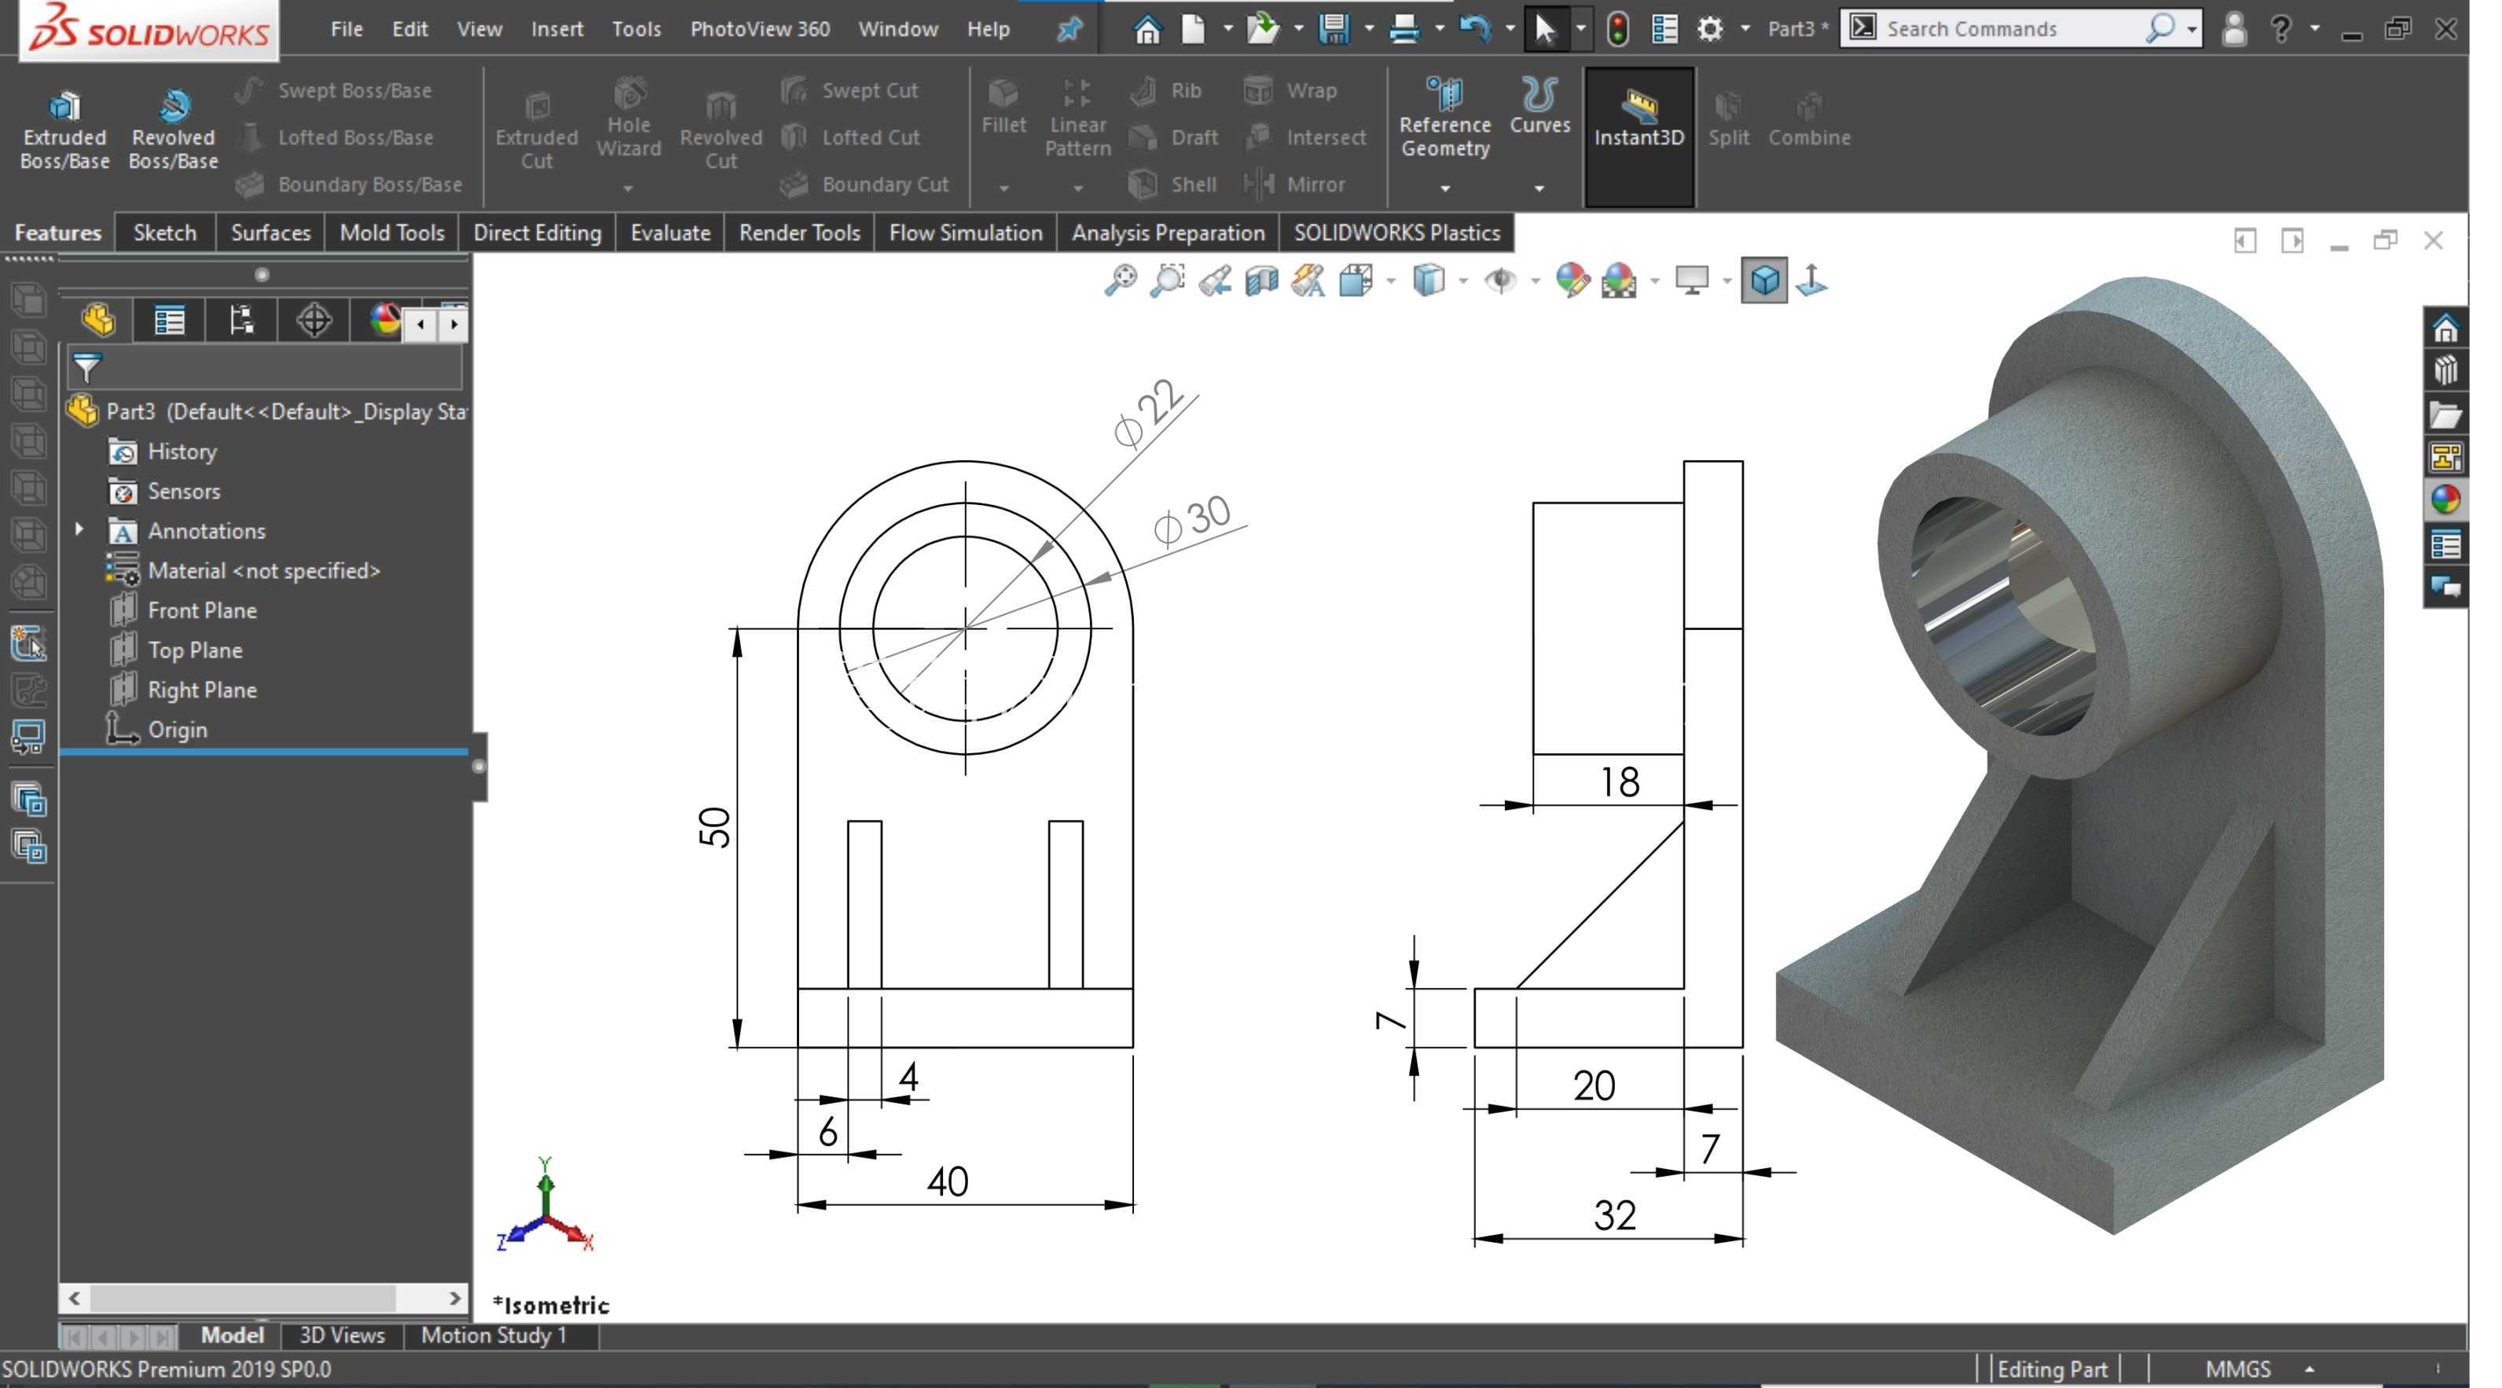This screenshot has height=1388, width=2502.
Task: Select the Extruded Cut tool
Action: point(536,130)
